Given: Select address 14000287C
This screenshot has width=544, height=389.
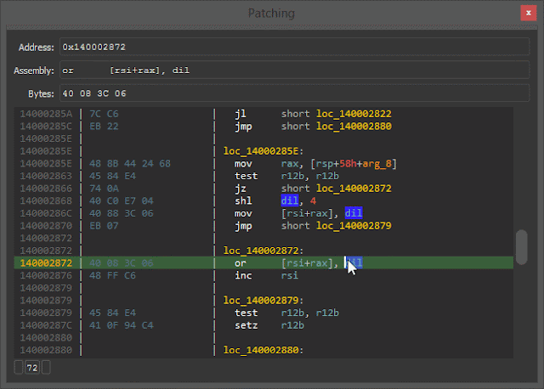Looking at the screenshot, I should pos(46,325).
